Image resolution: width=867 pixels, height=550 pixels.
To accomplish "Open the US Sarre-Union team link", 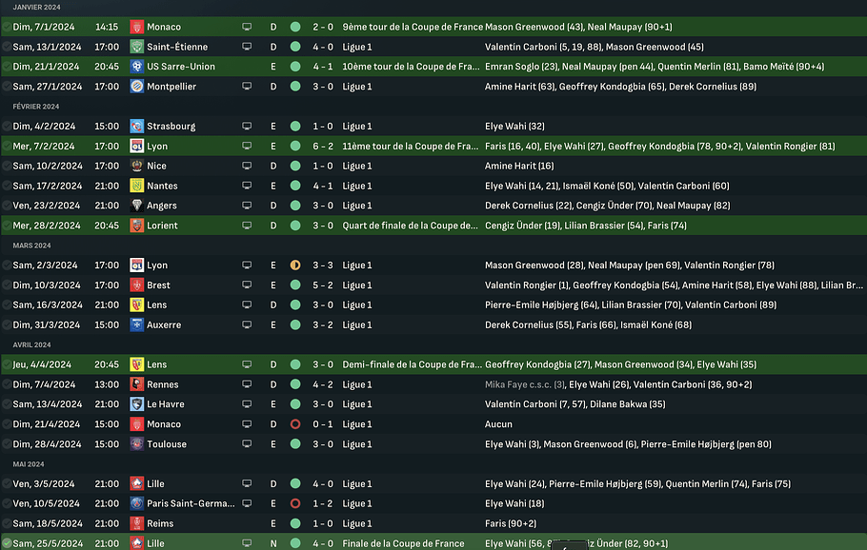I will tap(181, 67).
